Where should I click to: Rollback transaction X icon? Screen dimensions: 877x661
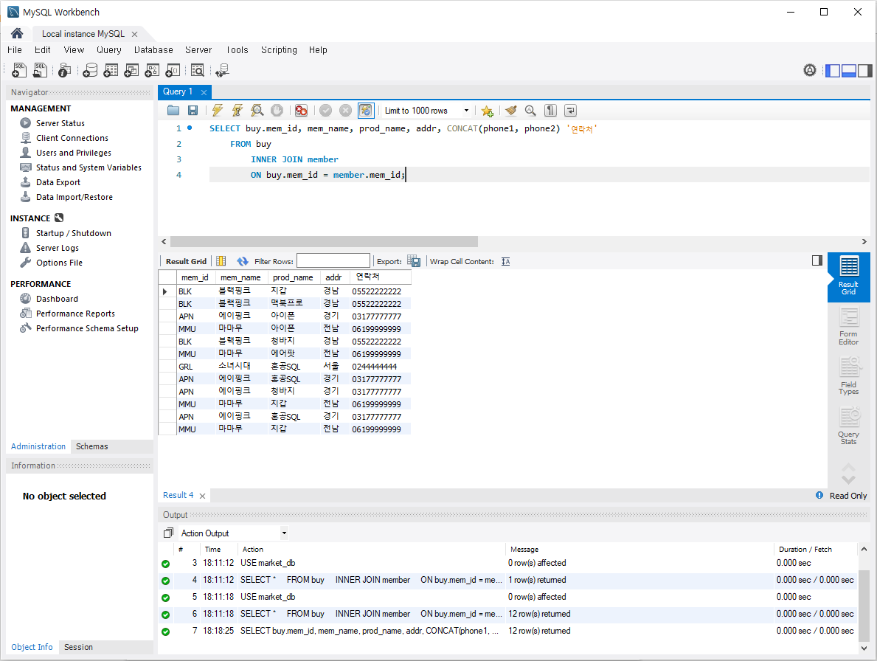[346, 111]
